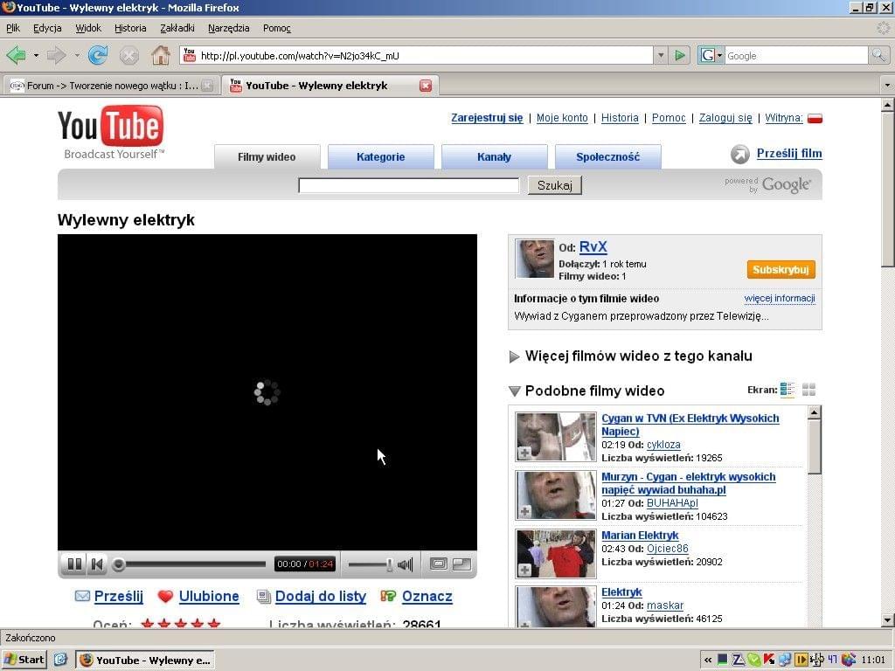Click the system tray clock showing 11:01
895x671 pixels.
(873, 661)
